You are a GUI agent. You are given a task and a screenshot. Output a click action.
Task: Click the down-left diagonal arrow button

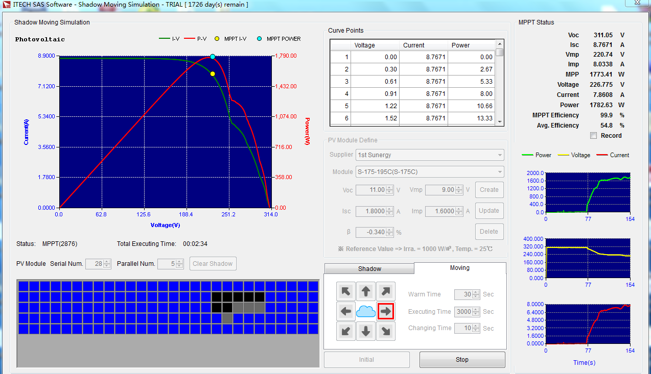click(x=346, y=331)
